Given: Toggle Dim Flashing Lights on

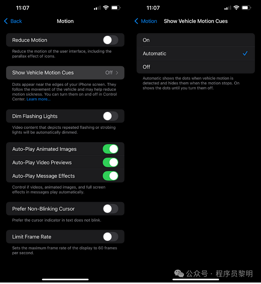Looking at the screenshot, I should click(x=110, y=116).
